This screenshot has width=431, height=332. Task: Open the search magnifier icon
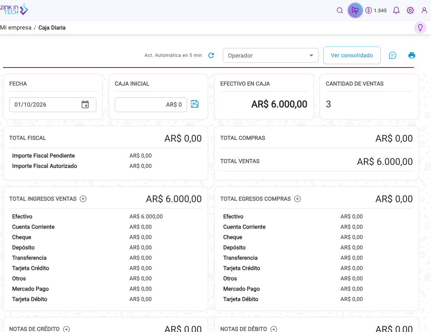(340, 10)
